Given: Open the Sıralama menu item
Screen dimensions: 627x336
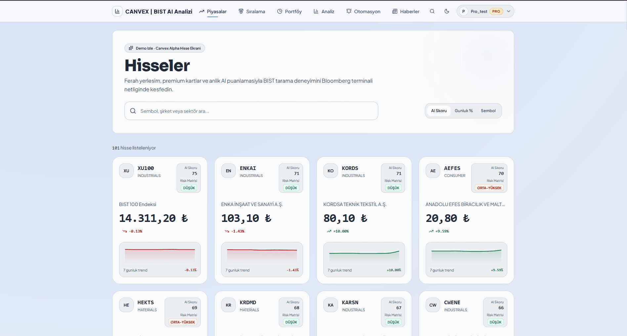Looking at the screenshot, I should (252, 12).
